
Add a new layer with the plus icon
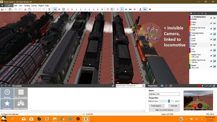click(191, 13)
